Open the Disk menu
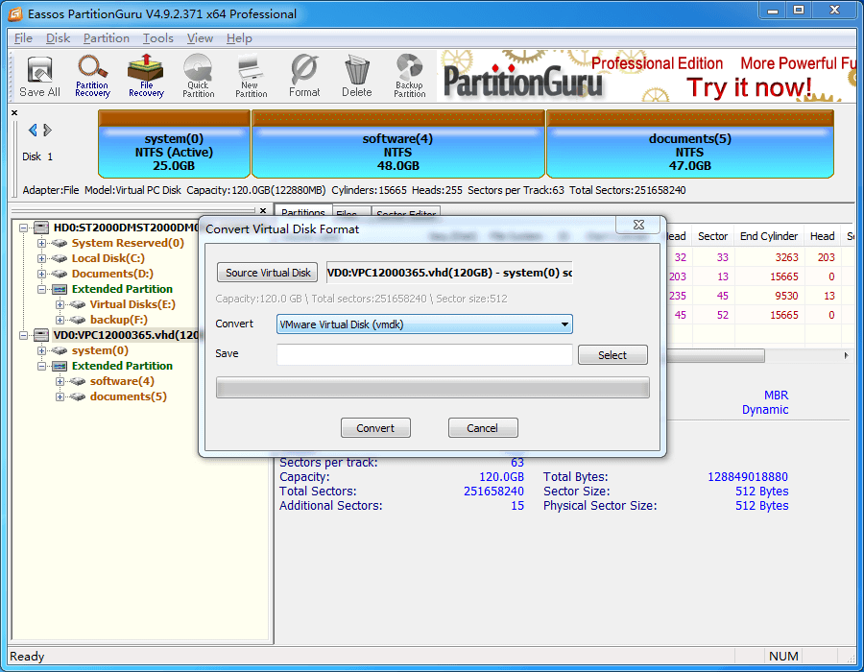This screenshot has height=672, width=864. 58,38
